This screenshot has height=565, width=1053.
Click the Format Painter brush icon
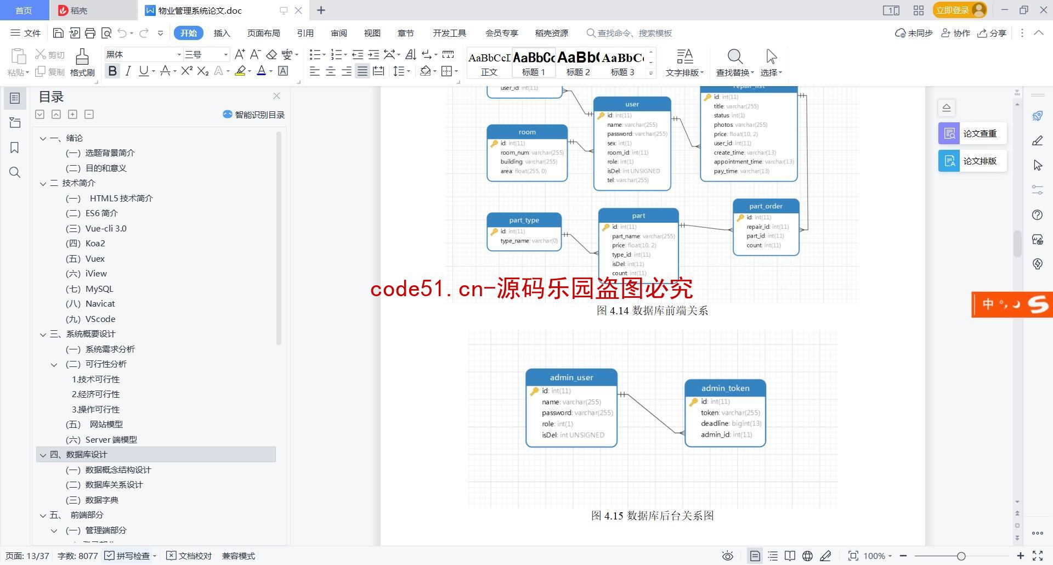(x=82, y=56)
